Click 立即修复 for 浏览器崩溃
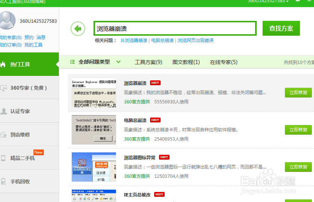 tap(298, 93)
